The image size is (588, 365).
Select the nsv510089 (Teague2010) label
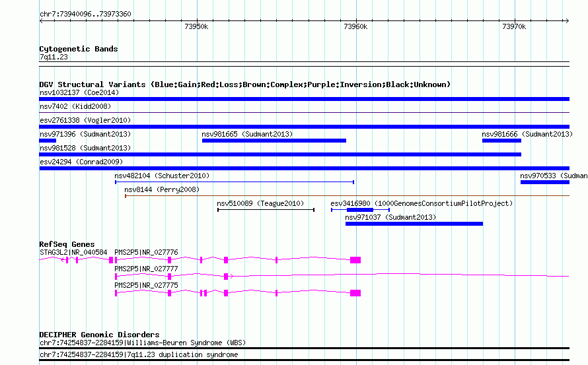tap(260, 203)
